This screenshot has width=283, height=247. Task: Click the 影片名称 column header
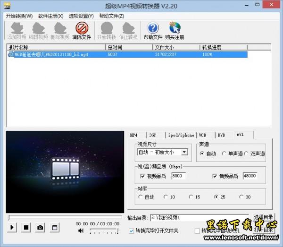pyautogui.click(x=56, y=47)
